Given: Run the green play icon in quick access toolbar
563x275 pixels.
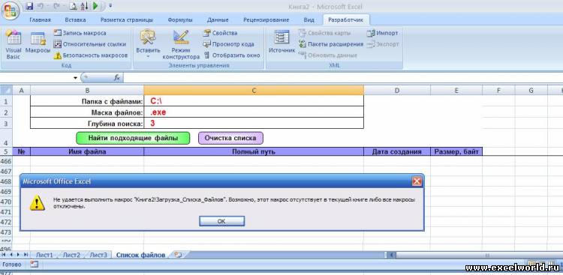Looking at the screenshot, I should 95,6.
